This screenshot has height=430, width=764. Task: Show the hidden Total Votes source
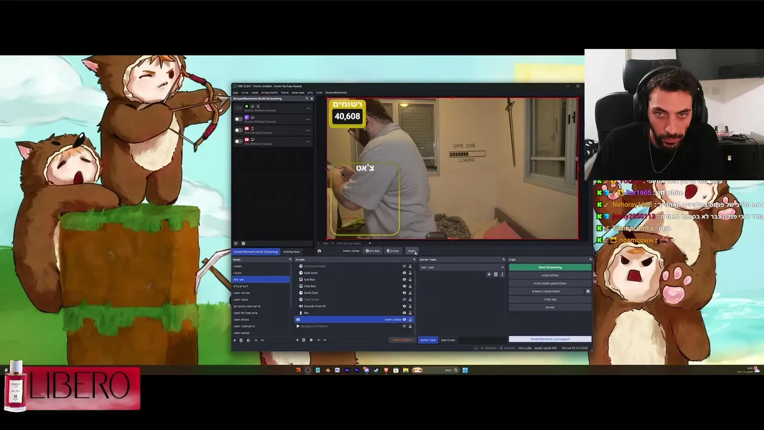coord(404,299)
